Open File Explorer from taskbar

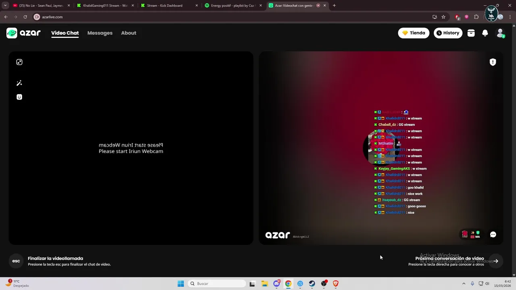[264, 284]
